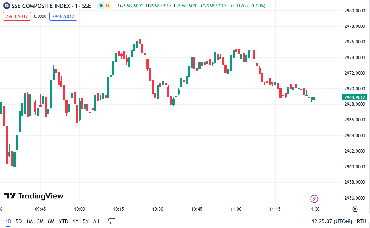Image resolution: width=370 pixels, height=228 pixels.
Task: Click the red sell price 2968.9017 button
Action: tap(17, 16)
